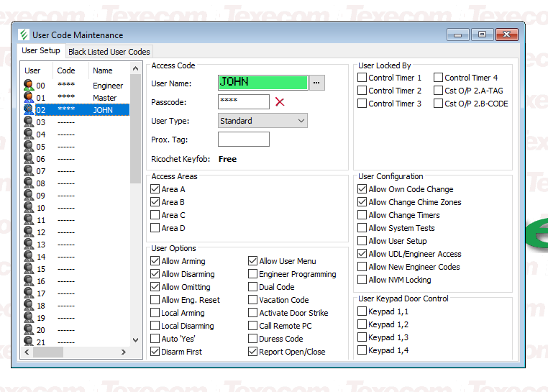Screen dimensions: 548x392
Task: Switch to Black Listed User Codes tab
Action: [x=109, y=52]
